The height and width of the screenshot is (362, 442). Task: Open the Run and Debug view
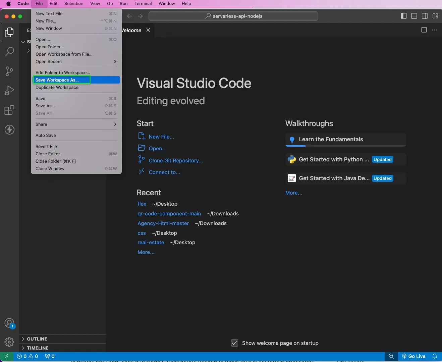click(x=9, y=91)
